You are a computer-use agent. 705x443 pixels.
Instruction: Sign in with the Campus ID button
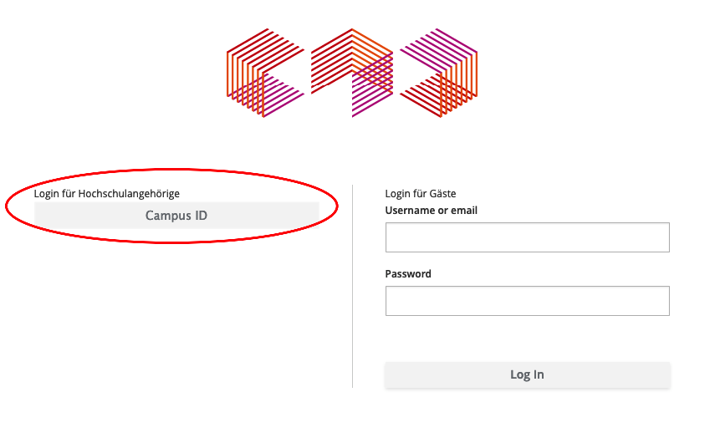176,216
